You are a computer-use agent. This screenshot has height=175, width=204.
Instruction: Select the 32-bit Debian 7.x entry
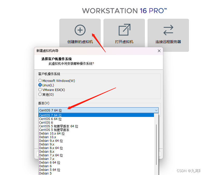pyautogui.click(x=96, y=159)
